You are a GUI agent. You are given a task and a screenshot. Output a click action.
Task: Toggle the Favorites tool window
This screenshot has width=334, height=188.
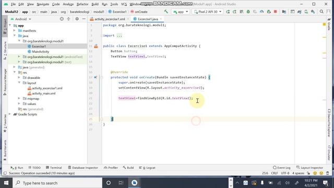5,123
